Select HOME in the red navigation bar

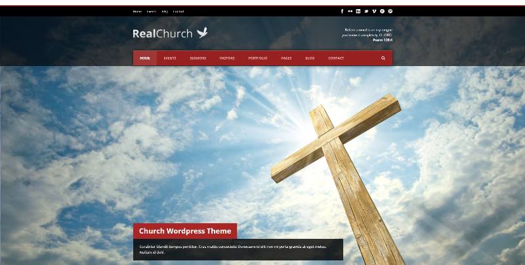click(x=145, y=58)
